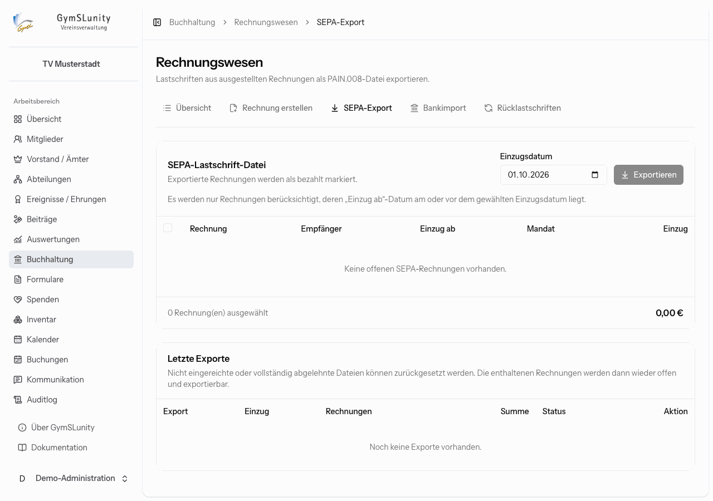Click the Einzug ab column header
Image resolution: width=713 pixels, height=501 pixels.
437,229
